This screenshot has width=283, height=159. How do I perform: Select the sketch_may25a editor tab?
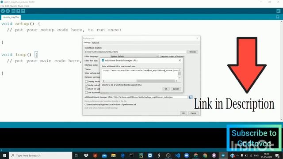pos(11,17)
